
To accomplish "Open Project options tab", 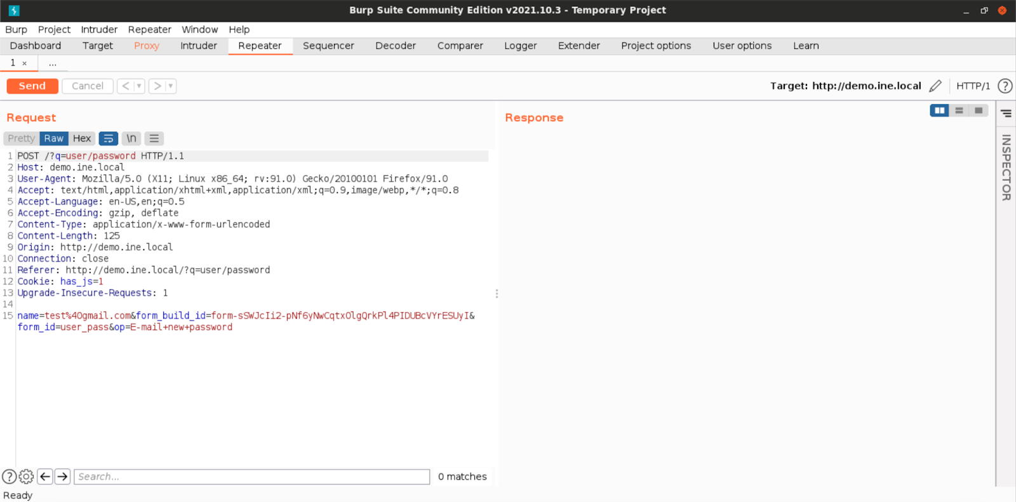I will (656, 46).
